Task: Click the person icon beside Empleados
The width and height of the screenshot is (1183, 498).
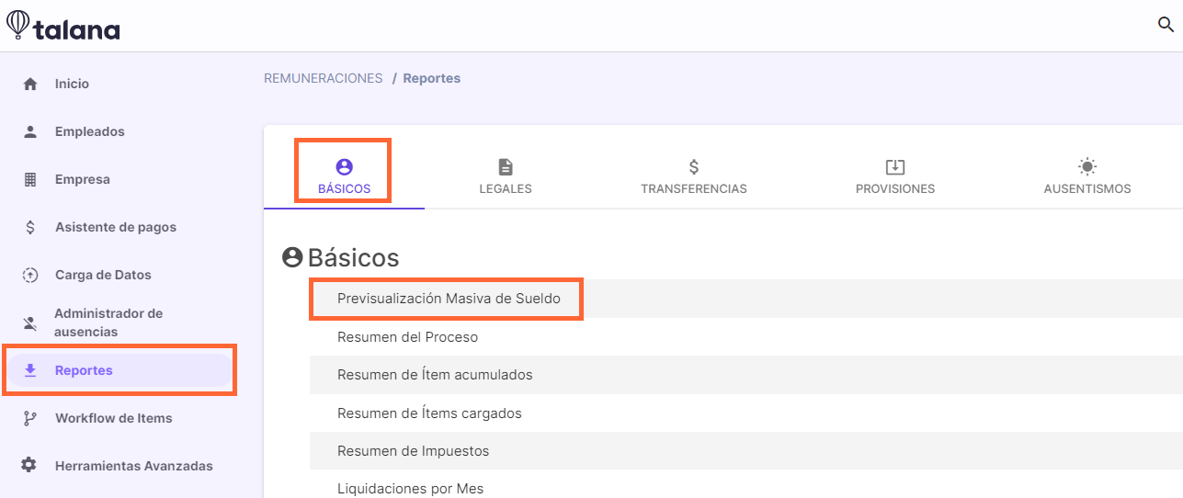Action: [30, 131]
